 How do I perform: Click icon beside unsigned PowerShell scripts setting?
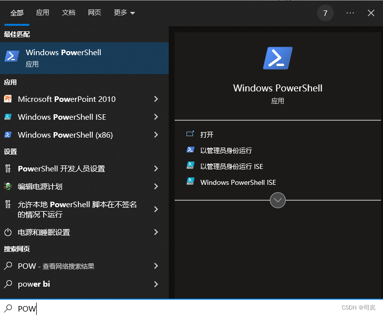[x=8, y=204]
